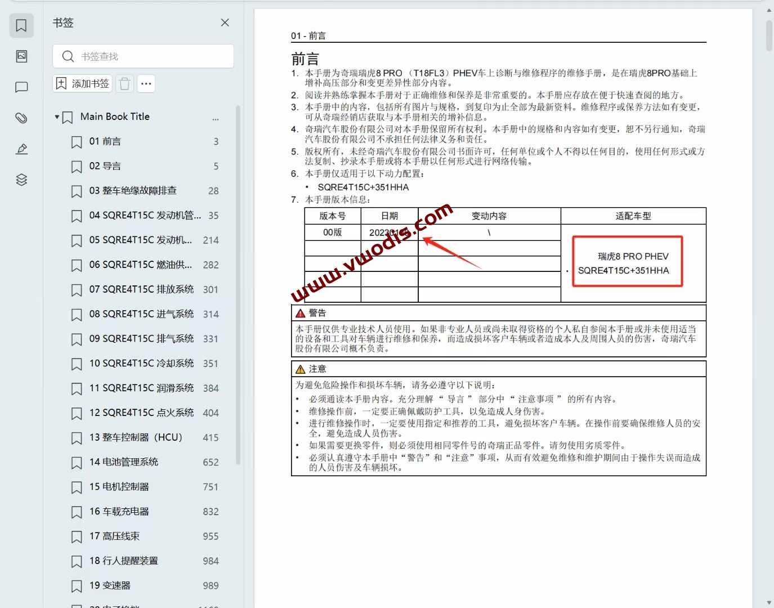Go to bookmark 10 SQRE4T15C 冷却系统

(141, 363)
